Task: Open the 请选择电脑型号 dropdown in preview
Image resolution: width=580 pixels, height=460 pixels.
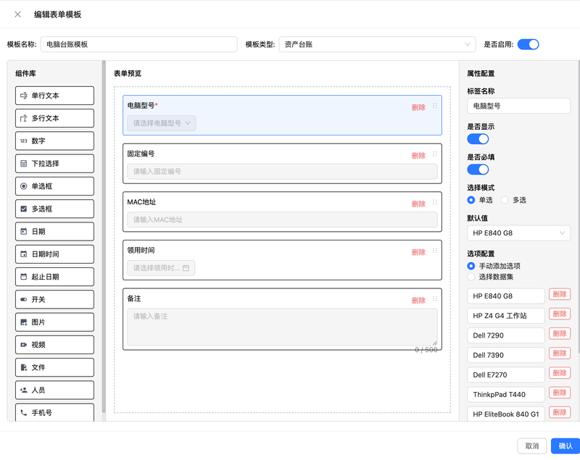Action: [x=161, y=123]
